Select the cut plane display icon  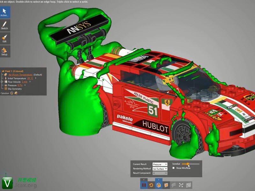point(166,185)
